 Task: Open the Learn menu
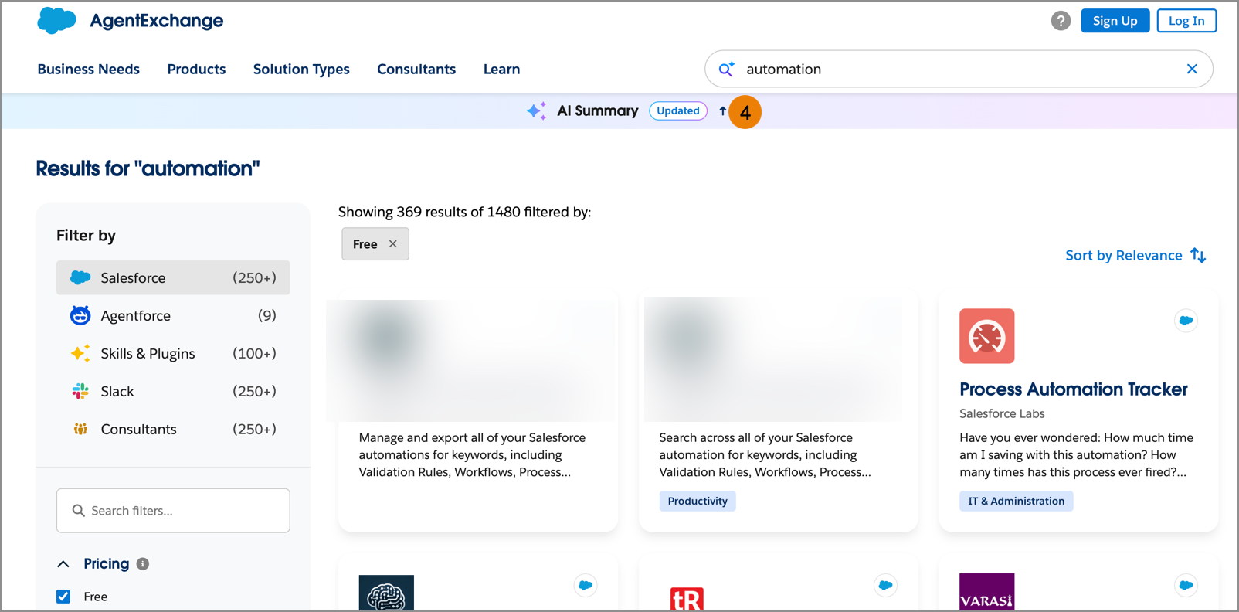[x=501, y=69]
